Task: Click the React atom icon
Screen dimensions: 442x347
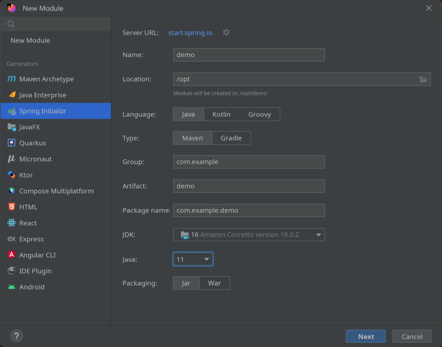Action: [11, 223]
